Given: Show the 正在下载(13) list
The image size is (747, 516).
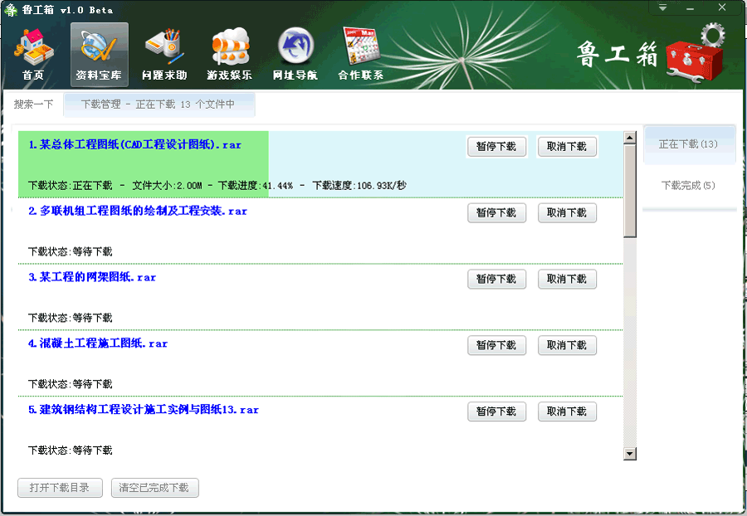Looking at the screenshot, I should (688, 144).
